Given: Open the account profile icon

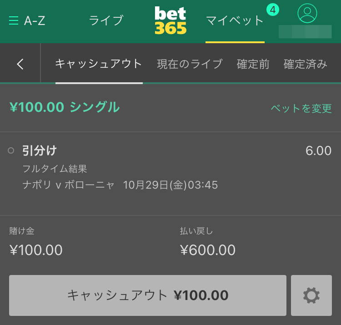Looking at the screenshot, I should (x=307, y=13).
